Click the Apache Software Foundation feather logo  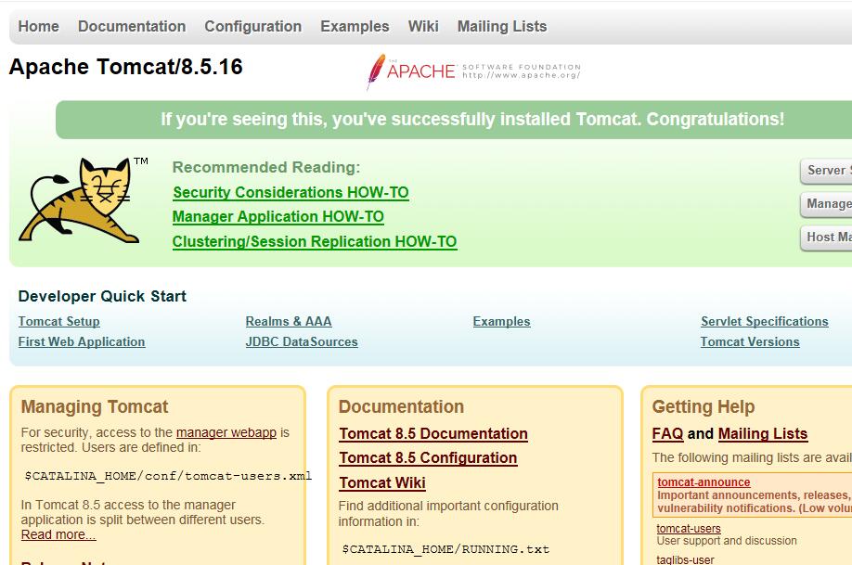[473, 71]
